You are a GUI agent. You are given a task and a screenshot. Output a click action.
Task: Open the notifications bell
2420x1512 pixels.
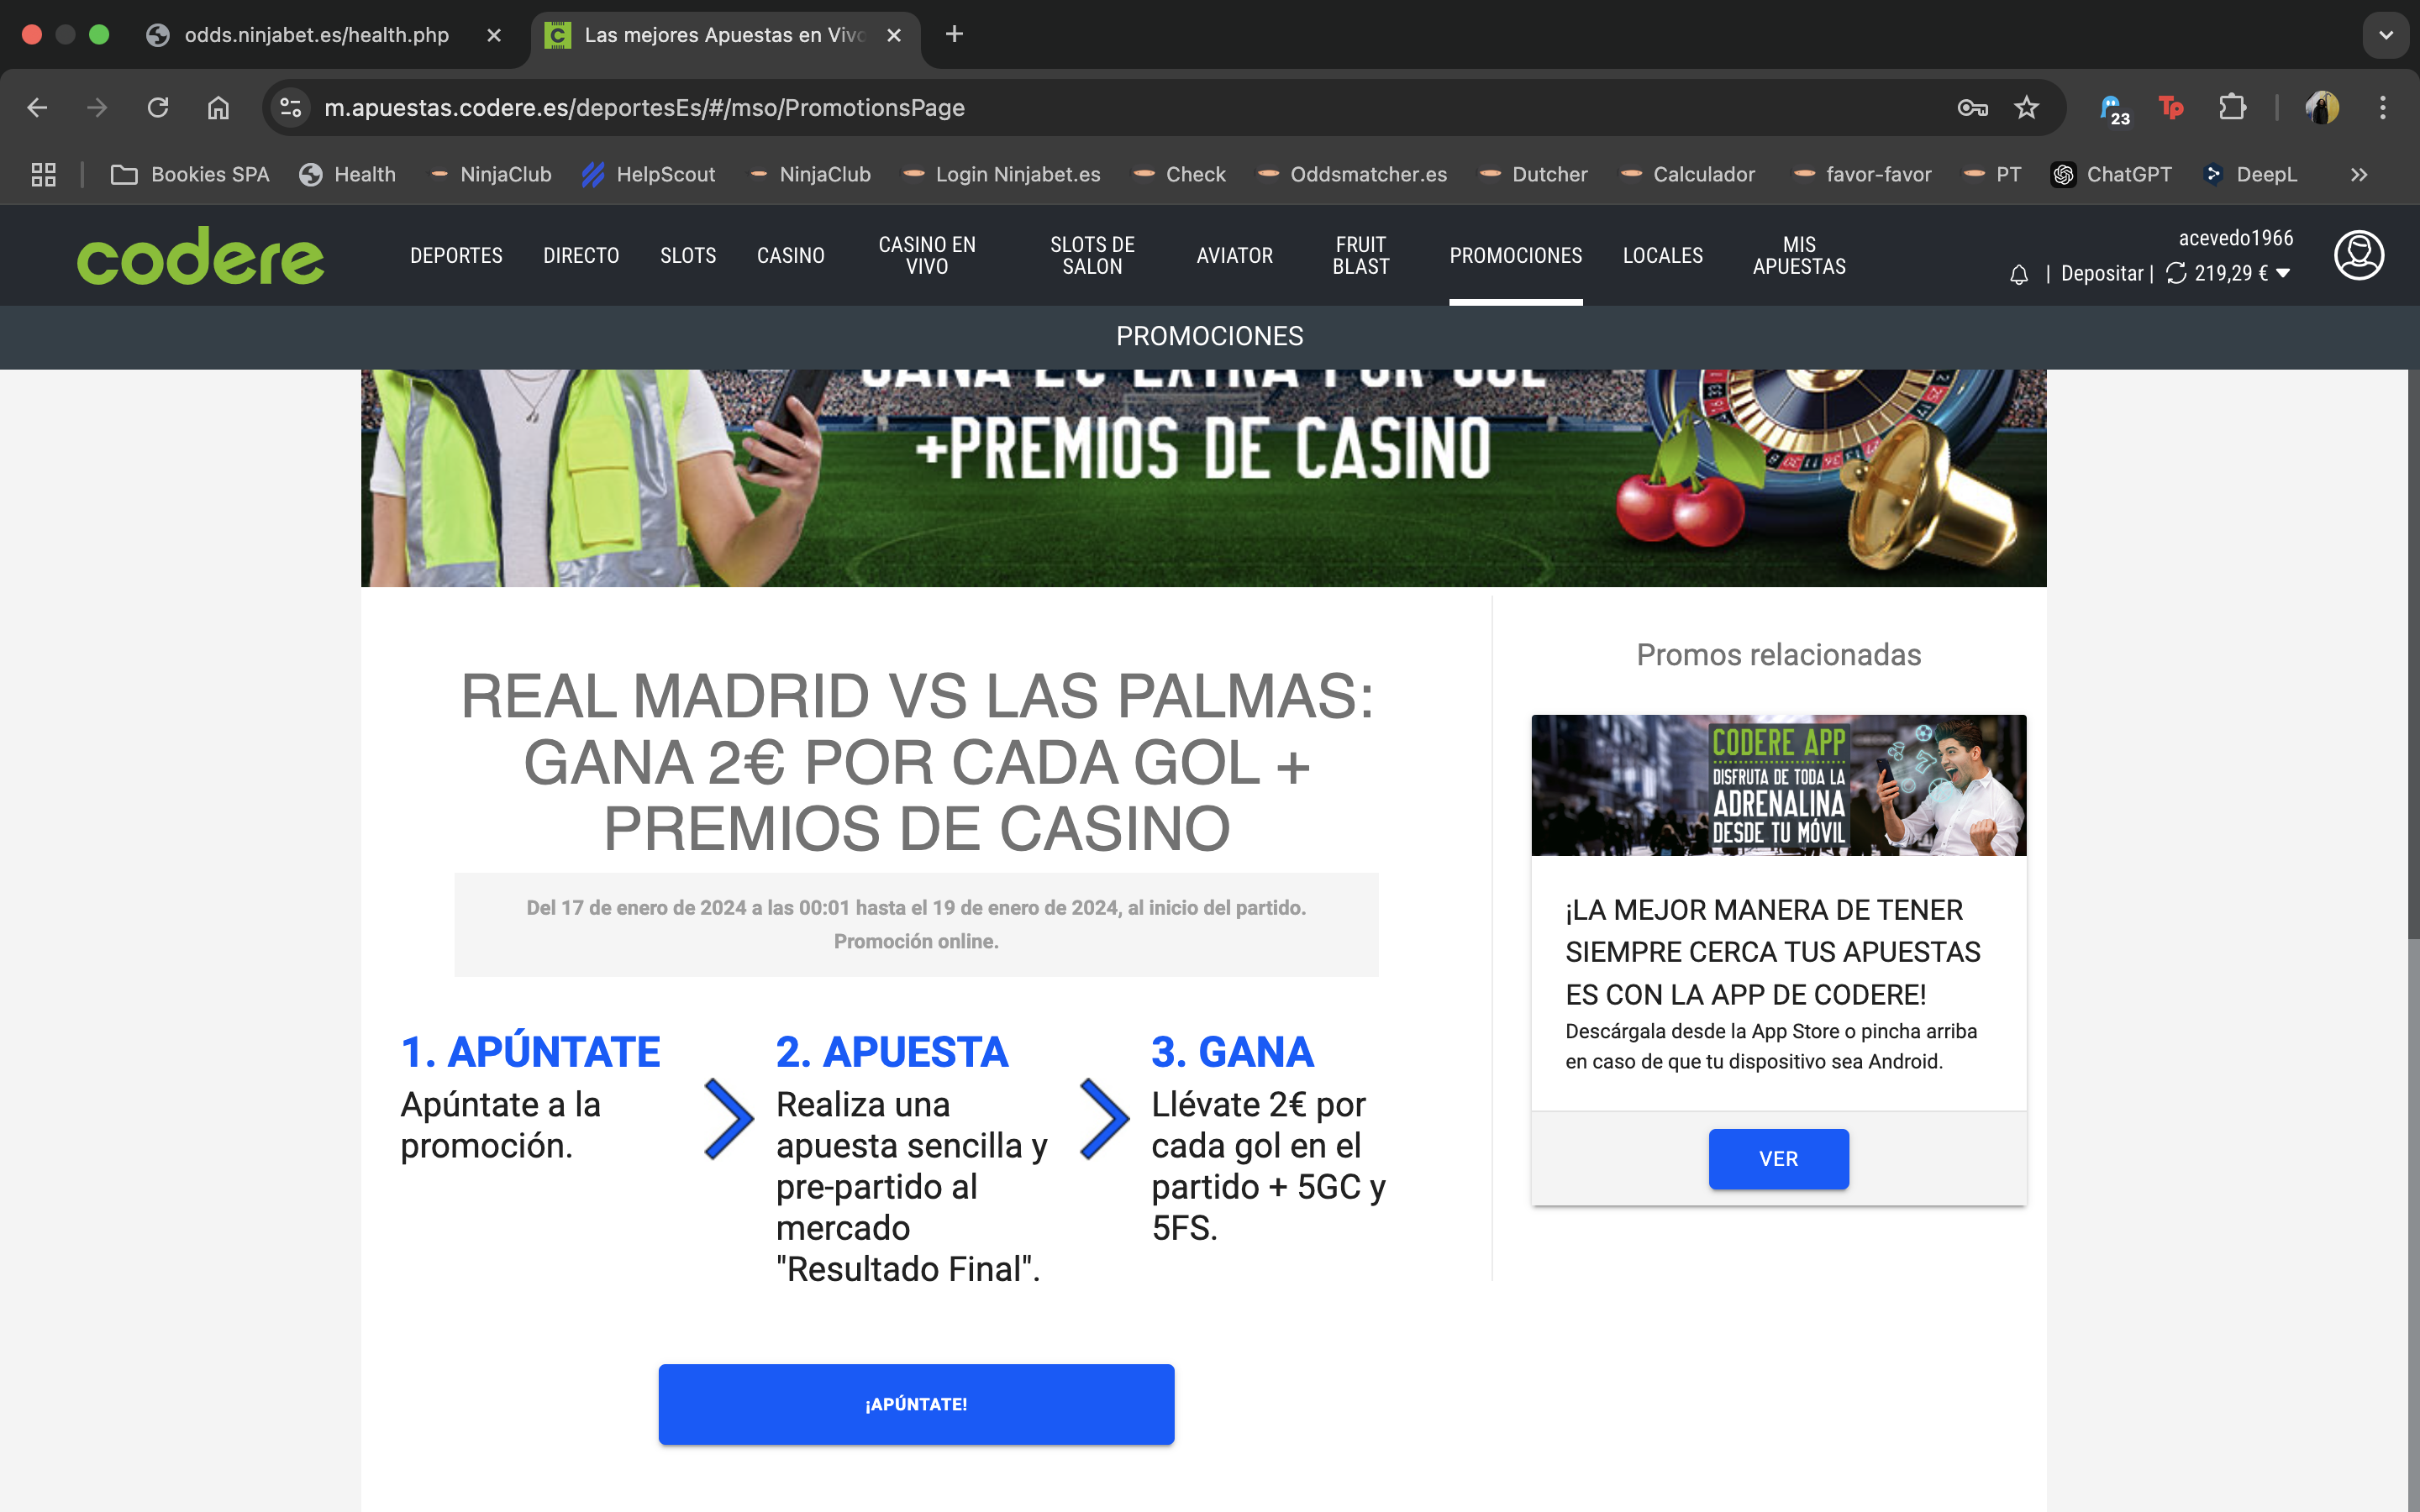point(2018,274)
